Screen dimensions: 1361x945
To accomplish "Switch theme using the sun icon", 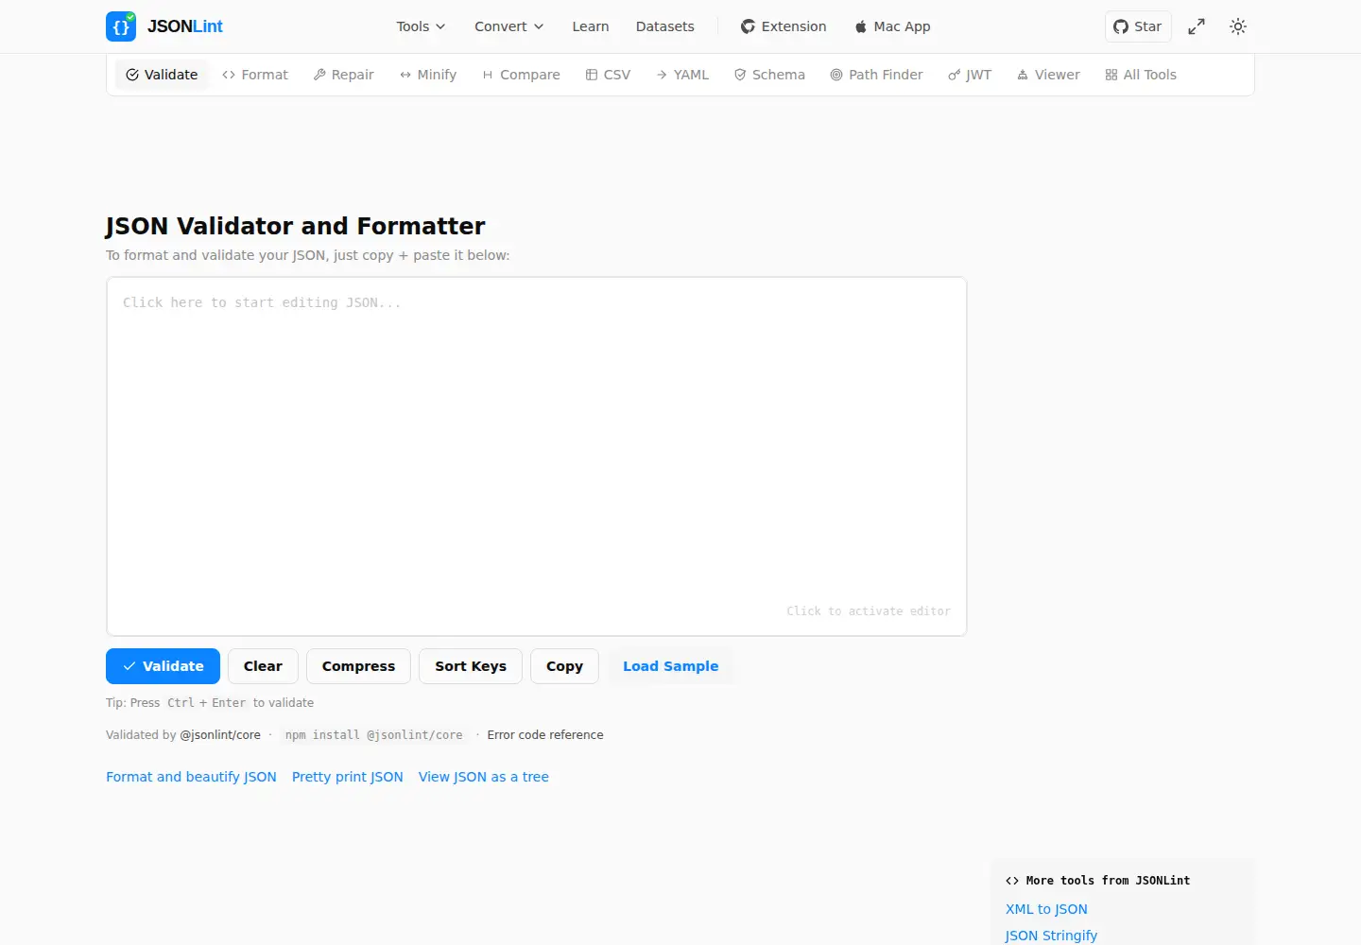I will tap(1238, 26).
